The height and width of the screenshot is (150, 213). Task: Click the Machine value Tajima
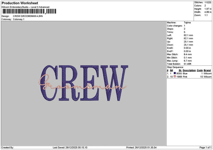point(187,23)
